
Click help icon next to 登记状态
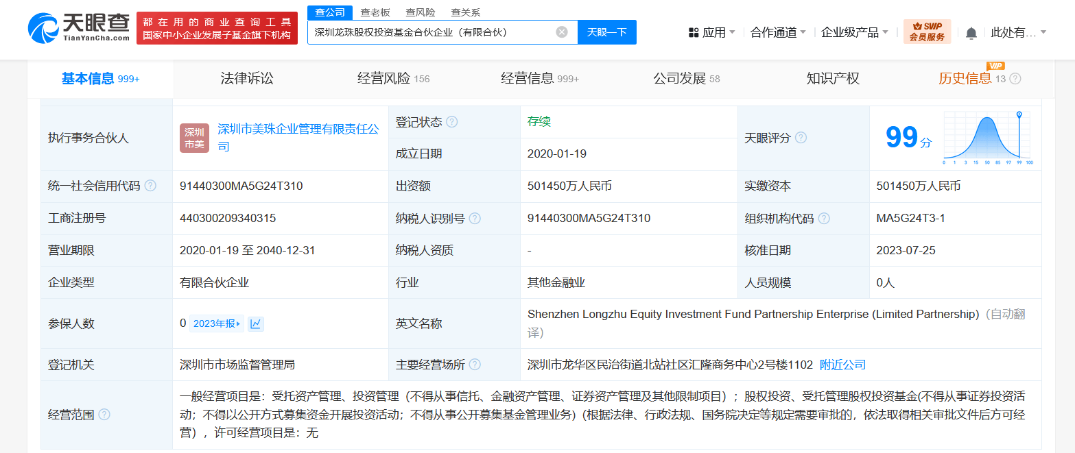(451, 122)
